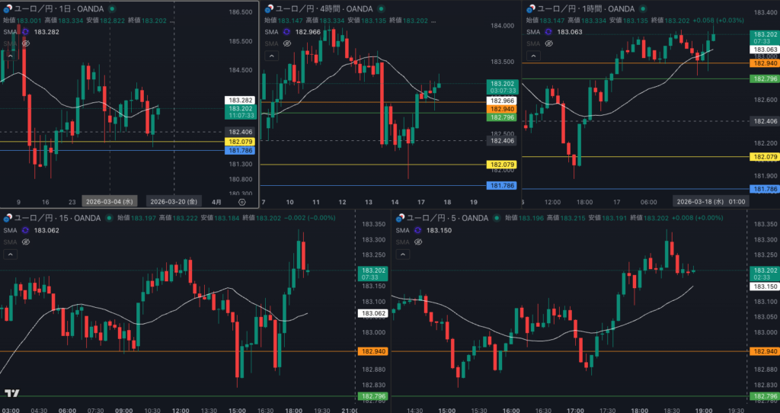This screenshot has width=780, height=413.
Task: Click the SMA loading icon on the 4-hour chart
Action: [x=286, y=32]
